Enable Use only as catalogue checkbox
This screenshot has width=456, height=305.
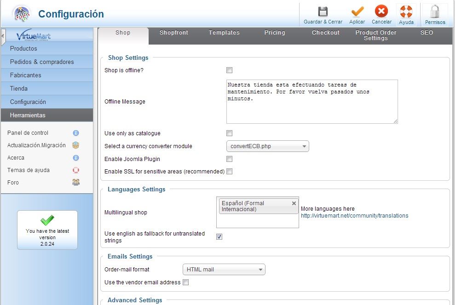coord(230,133)
